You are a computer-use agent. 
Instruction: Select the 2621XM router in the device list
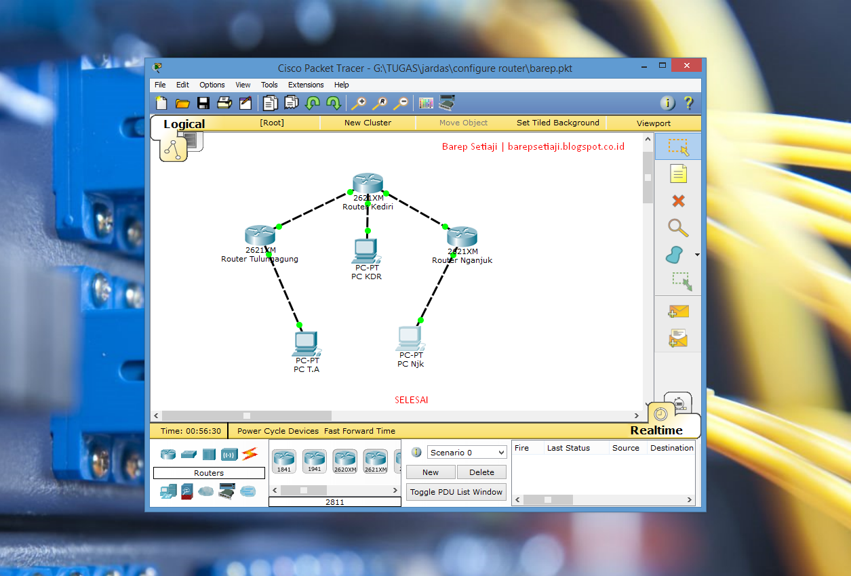pos(375,460)
